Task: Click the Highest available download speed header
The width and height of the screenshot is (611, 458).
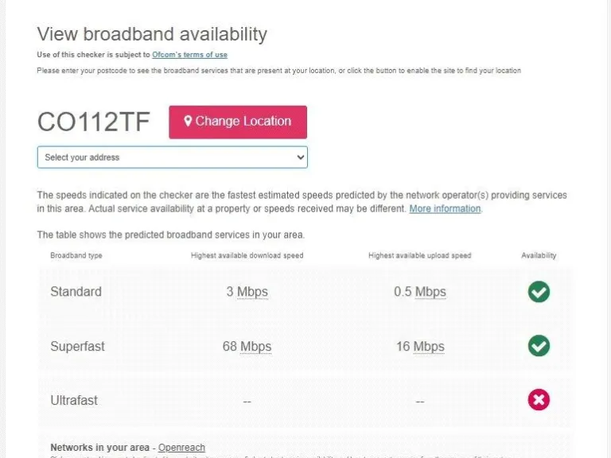Action: [x=247, y=256]
